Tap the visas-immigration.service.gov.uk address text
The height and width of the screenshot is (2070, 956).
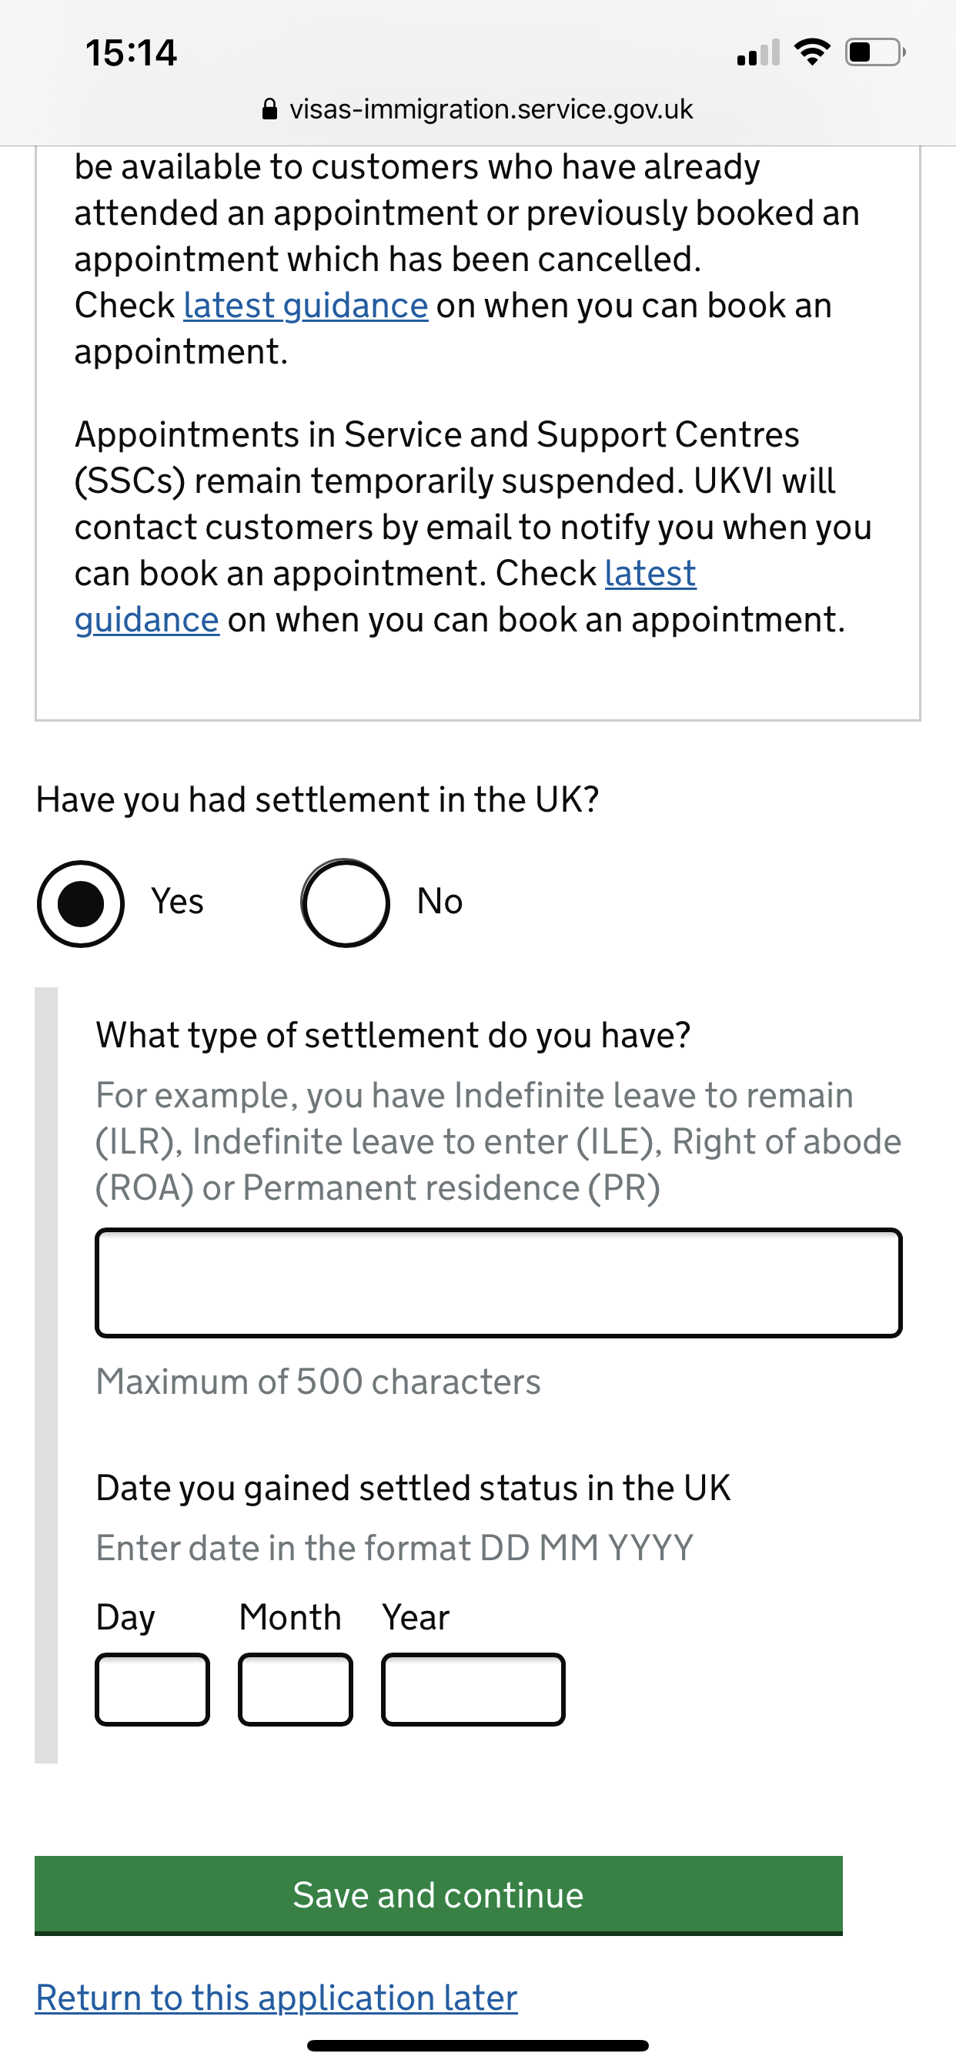tap(491, 109)
